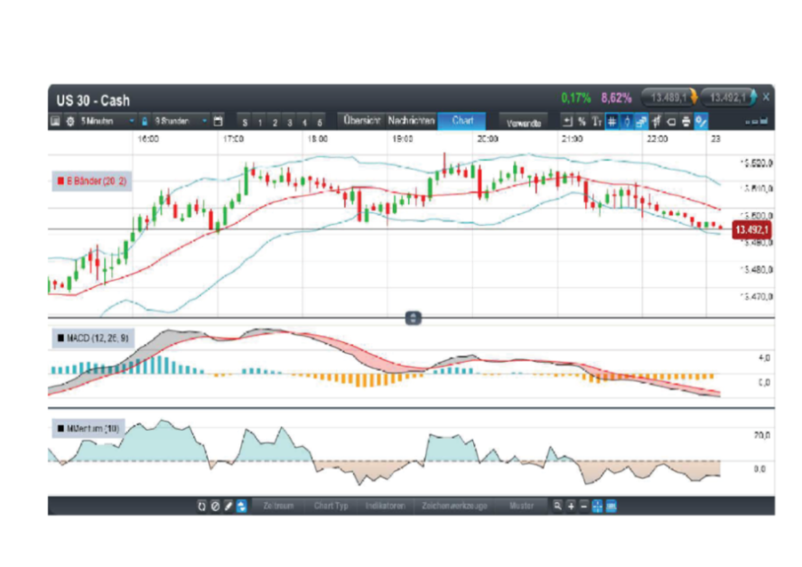Print the chart with printer icon
This screenshot has height=567, width=802.
pyautogui.click(x=685, y=121)
